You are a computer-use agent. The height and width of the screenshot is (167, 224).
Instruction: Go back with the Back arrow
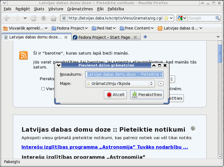coord(7,18)
